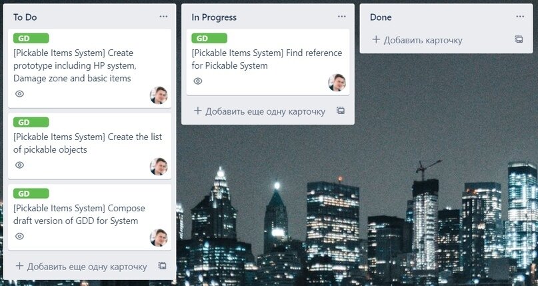Add a card to the Done list
Viewport: 538px width, 286px height.
(417, 40)
